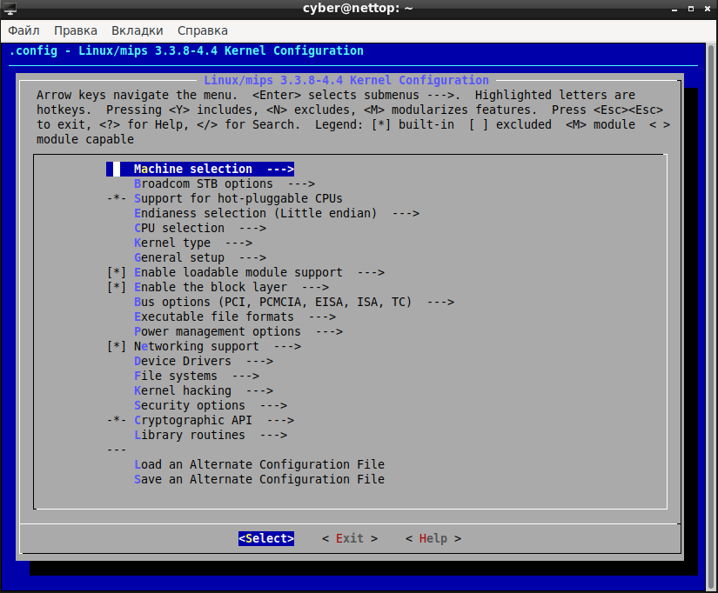Open the Файл menu
Screen dimensions: 718x593
click(x=23, y=30)
